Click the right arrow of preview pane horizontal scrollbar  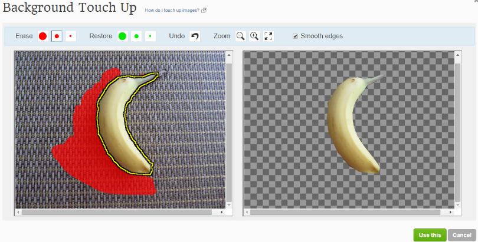pyautogui.click(x=451, y=212)
